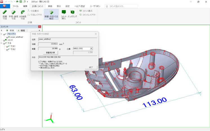Click the document export icon in quick access toolbar

click(x=24, y=2)
